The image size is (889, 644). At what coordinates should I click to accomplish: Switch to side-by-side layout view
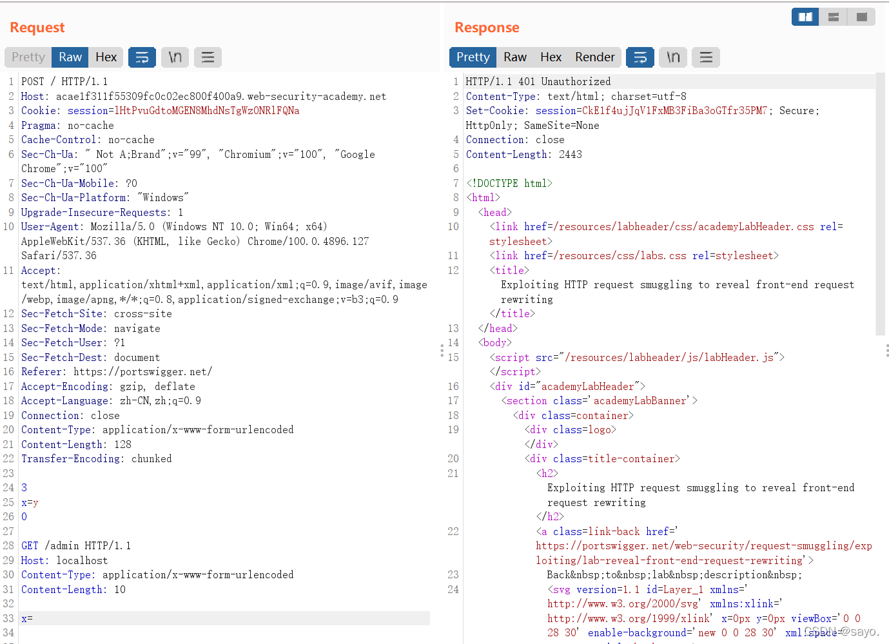pos(805,17)
